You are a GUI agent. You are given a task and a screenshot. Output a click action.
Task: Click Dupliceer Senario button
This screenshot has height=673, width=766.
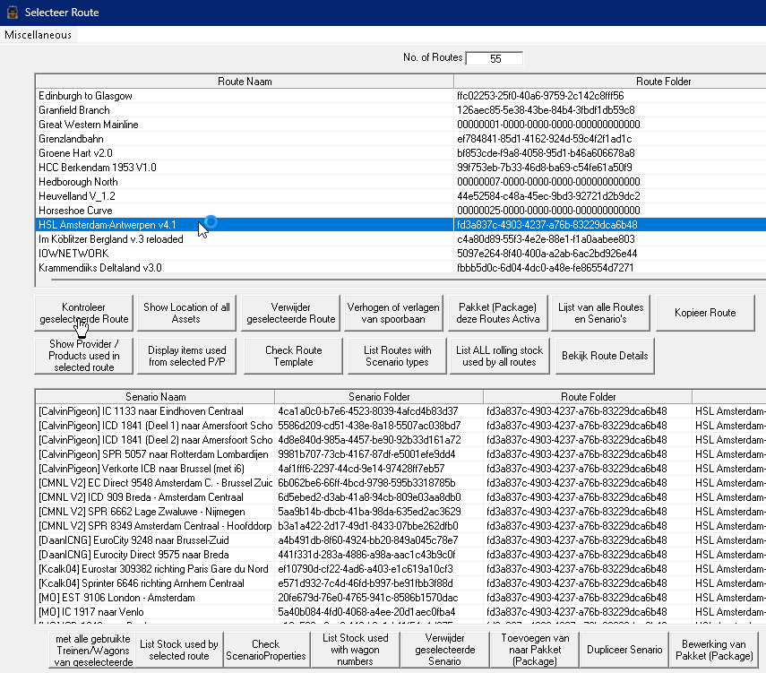tap(623, 650)
